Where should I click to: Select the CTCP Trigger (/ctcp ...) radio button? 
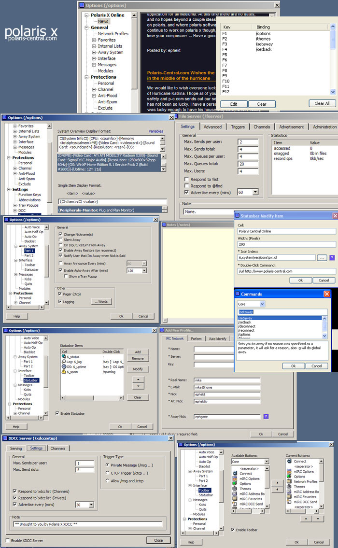click(107, 473)
